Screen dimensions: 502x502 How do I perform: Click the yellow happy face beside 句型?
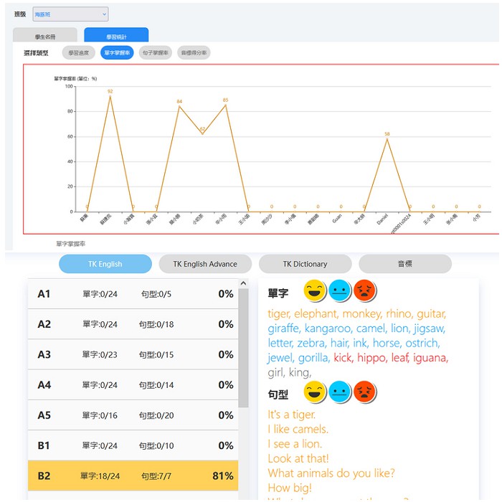click(x=316, y=392)
